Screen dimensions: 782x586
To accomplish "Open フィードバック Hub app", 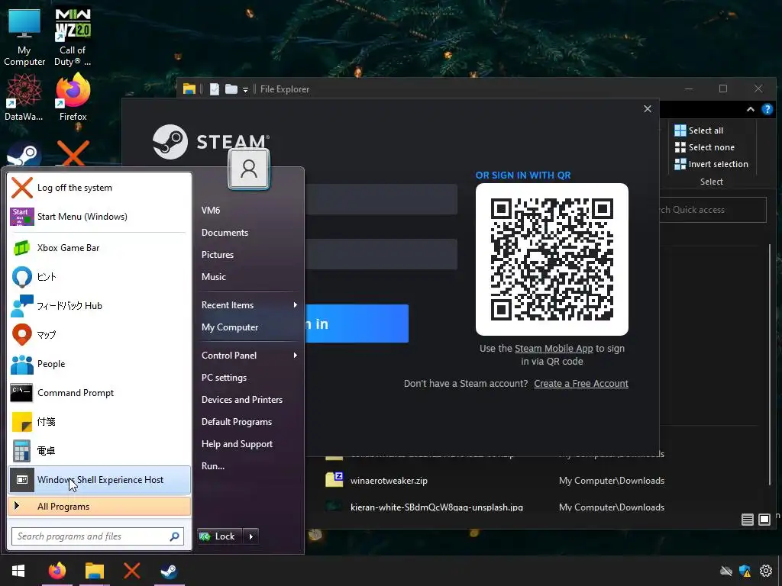I will click(99, 305).
